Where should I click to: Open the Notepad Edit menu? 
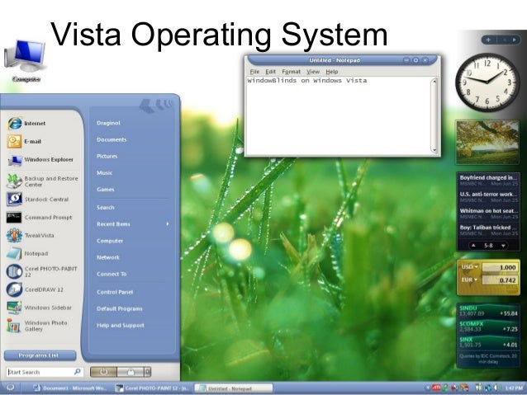(x=271, y=72)
